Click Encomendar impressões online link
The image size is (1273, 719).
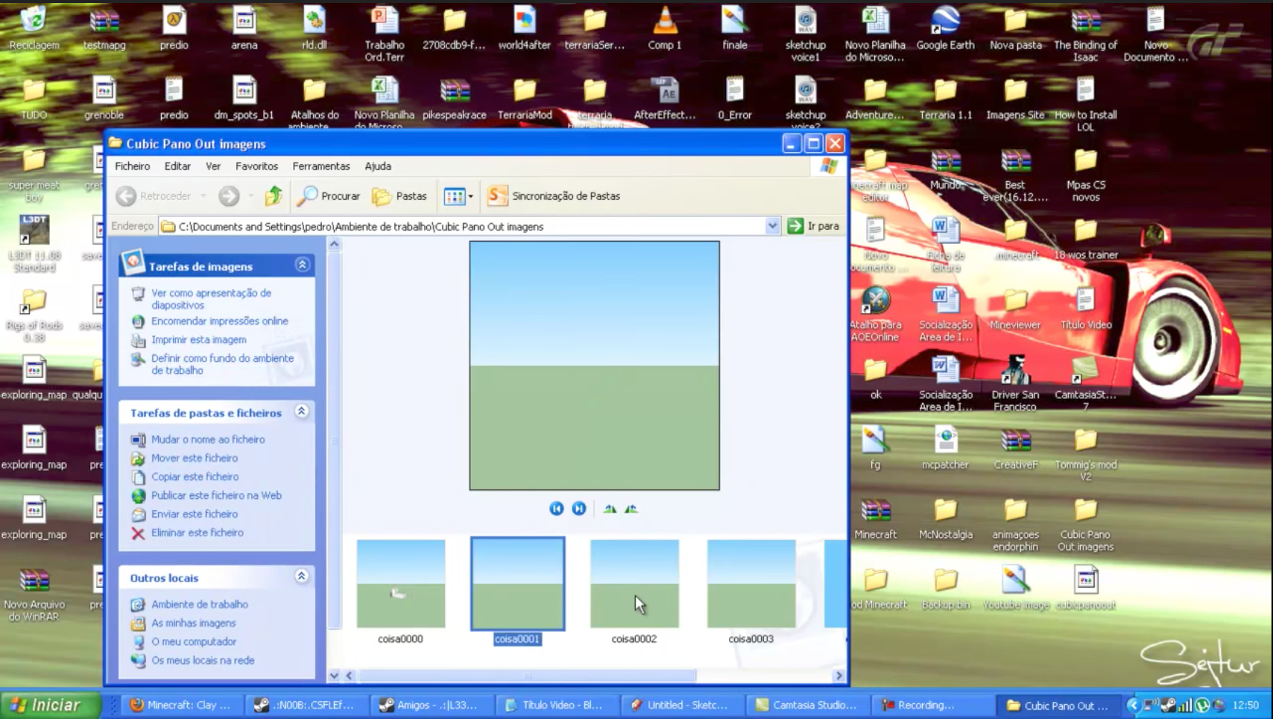tap(220, 321)
